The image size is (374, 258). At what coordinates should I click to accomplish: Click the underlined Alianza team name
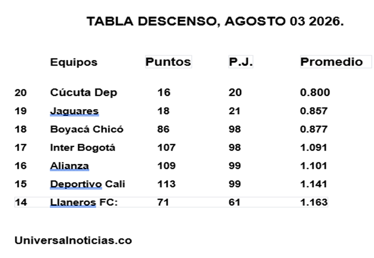pos(69,166)
